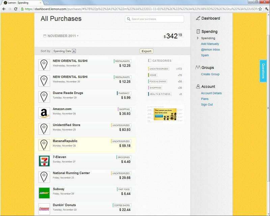Click the Groceries tag on 7-Eleven
Image resolution: width=270 pixels, height=216 pixels.
(124, 157)
